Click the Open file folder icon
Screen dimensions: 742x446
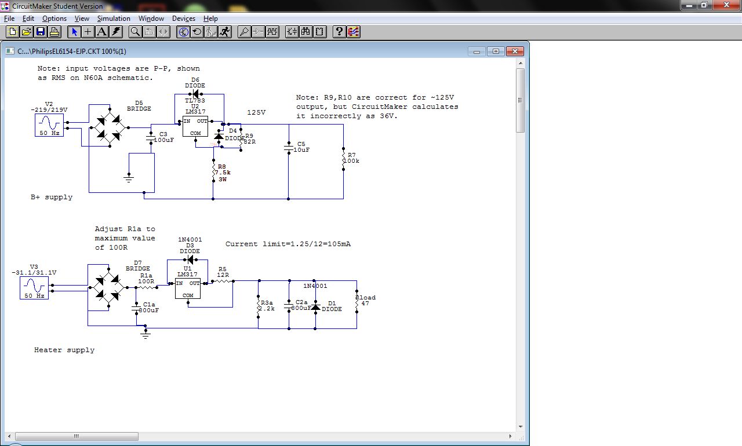26,32
